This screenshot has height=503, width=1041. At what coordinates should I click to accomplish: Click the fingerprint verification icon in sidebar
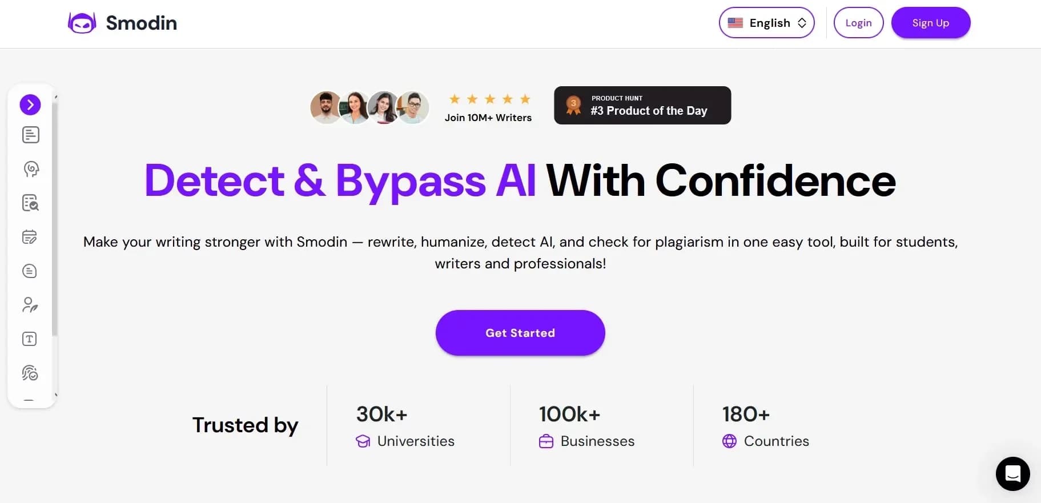point(30,373)
